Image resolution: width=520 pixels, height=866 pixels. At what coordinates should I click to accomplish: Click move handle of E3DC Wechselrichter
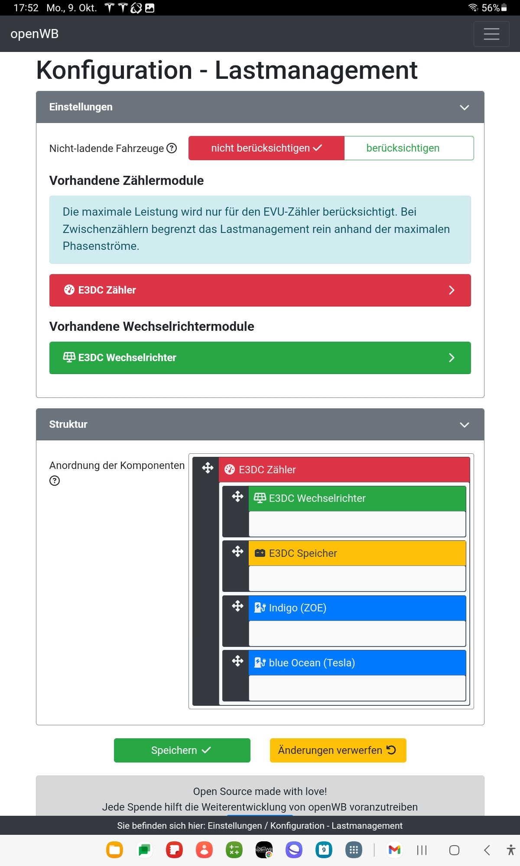point(237,497)
